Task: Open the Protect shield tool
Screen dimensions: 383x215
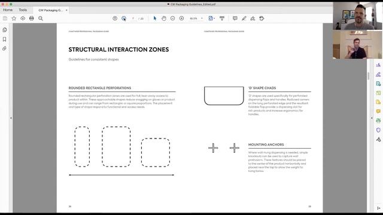Action: click(378, 130)
